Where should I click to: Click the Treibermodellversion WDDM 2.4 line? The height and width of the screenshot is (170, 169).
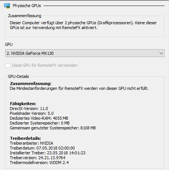39,163
